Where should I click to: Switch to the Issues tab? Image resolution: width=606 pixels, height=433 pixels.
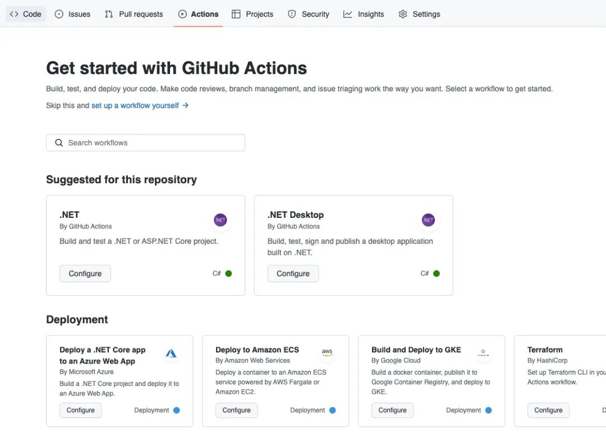point(72,14)
